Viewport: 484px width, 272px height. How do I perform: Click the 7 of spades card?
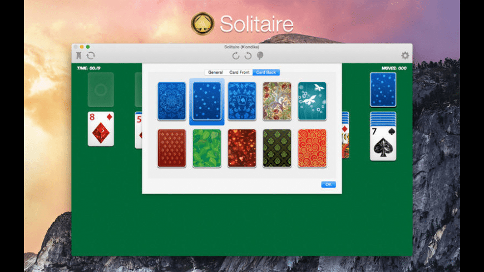[383, 143]
